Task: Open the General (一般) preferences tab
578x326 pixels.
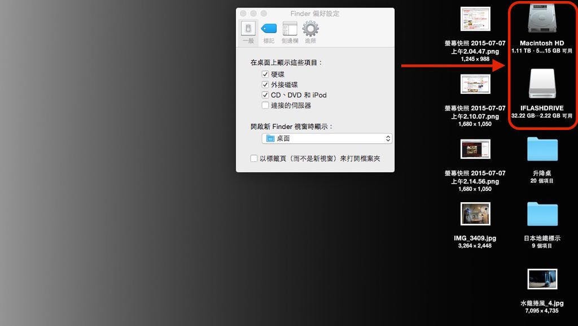Action: coord(248,32)
